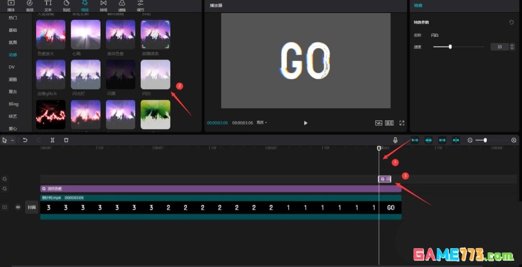
Task: Open the 画质 quality dropdown
Action: 262,123
